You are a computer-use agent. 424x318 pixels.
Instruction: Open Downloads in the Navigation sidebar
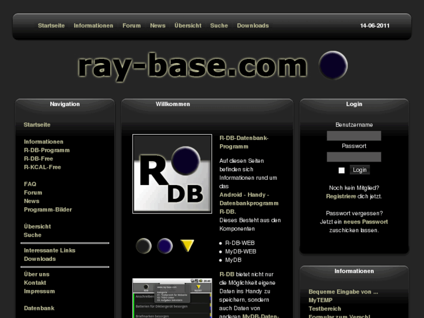40,258
